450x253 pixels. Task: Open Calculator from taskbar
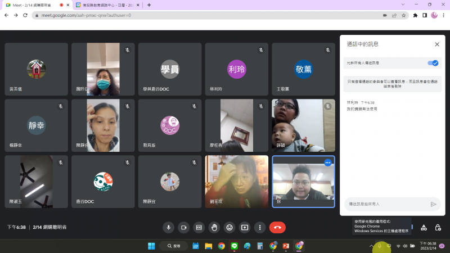(x=260, y=246)
